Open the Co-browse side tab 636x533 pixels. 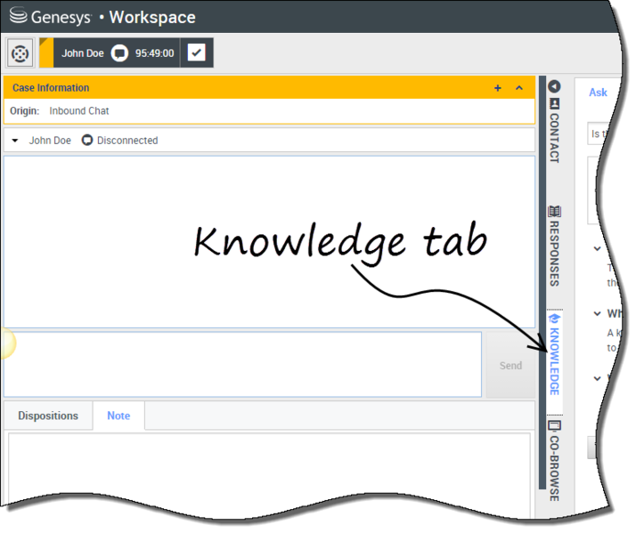pyautogui.click(x=554, y=461)
